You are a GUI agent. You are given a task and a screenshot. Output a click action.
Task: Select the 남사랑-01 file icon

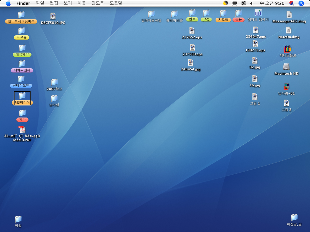click(x=286, y=87)
